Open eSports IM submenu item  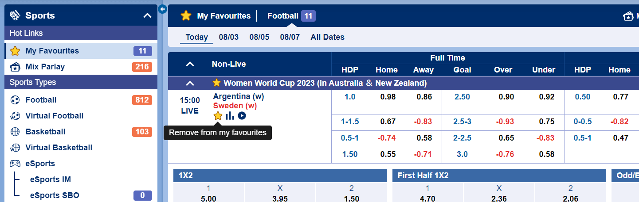click(x=50, y=179)
